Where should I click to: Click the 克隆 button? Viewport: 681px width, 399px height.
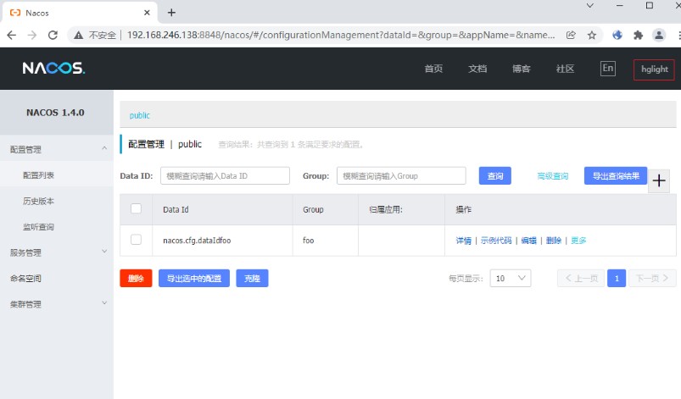252,279
